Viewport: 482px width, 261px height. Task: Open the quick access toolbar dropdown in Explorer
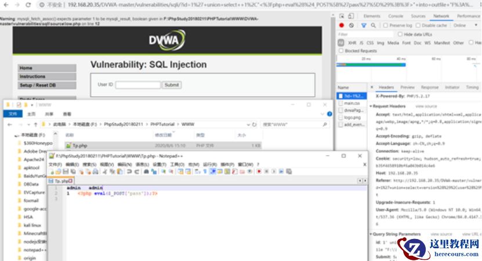pyautogui.click(x=32, y=105)
